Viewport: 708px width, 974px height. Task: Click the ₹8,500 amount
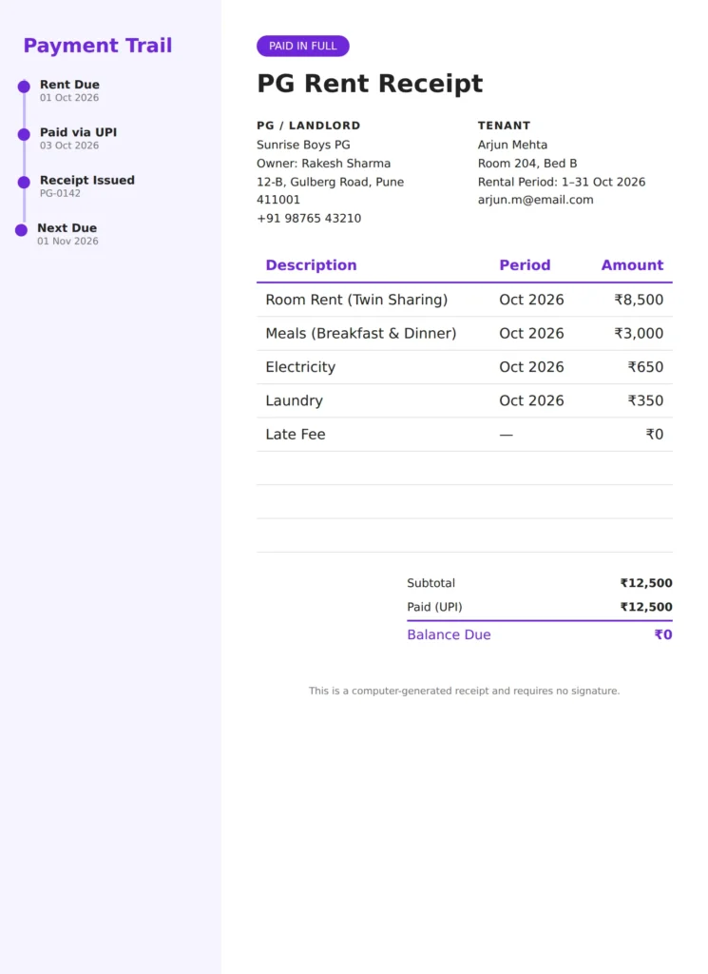640,300
